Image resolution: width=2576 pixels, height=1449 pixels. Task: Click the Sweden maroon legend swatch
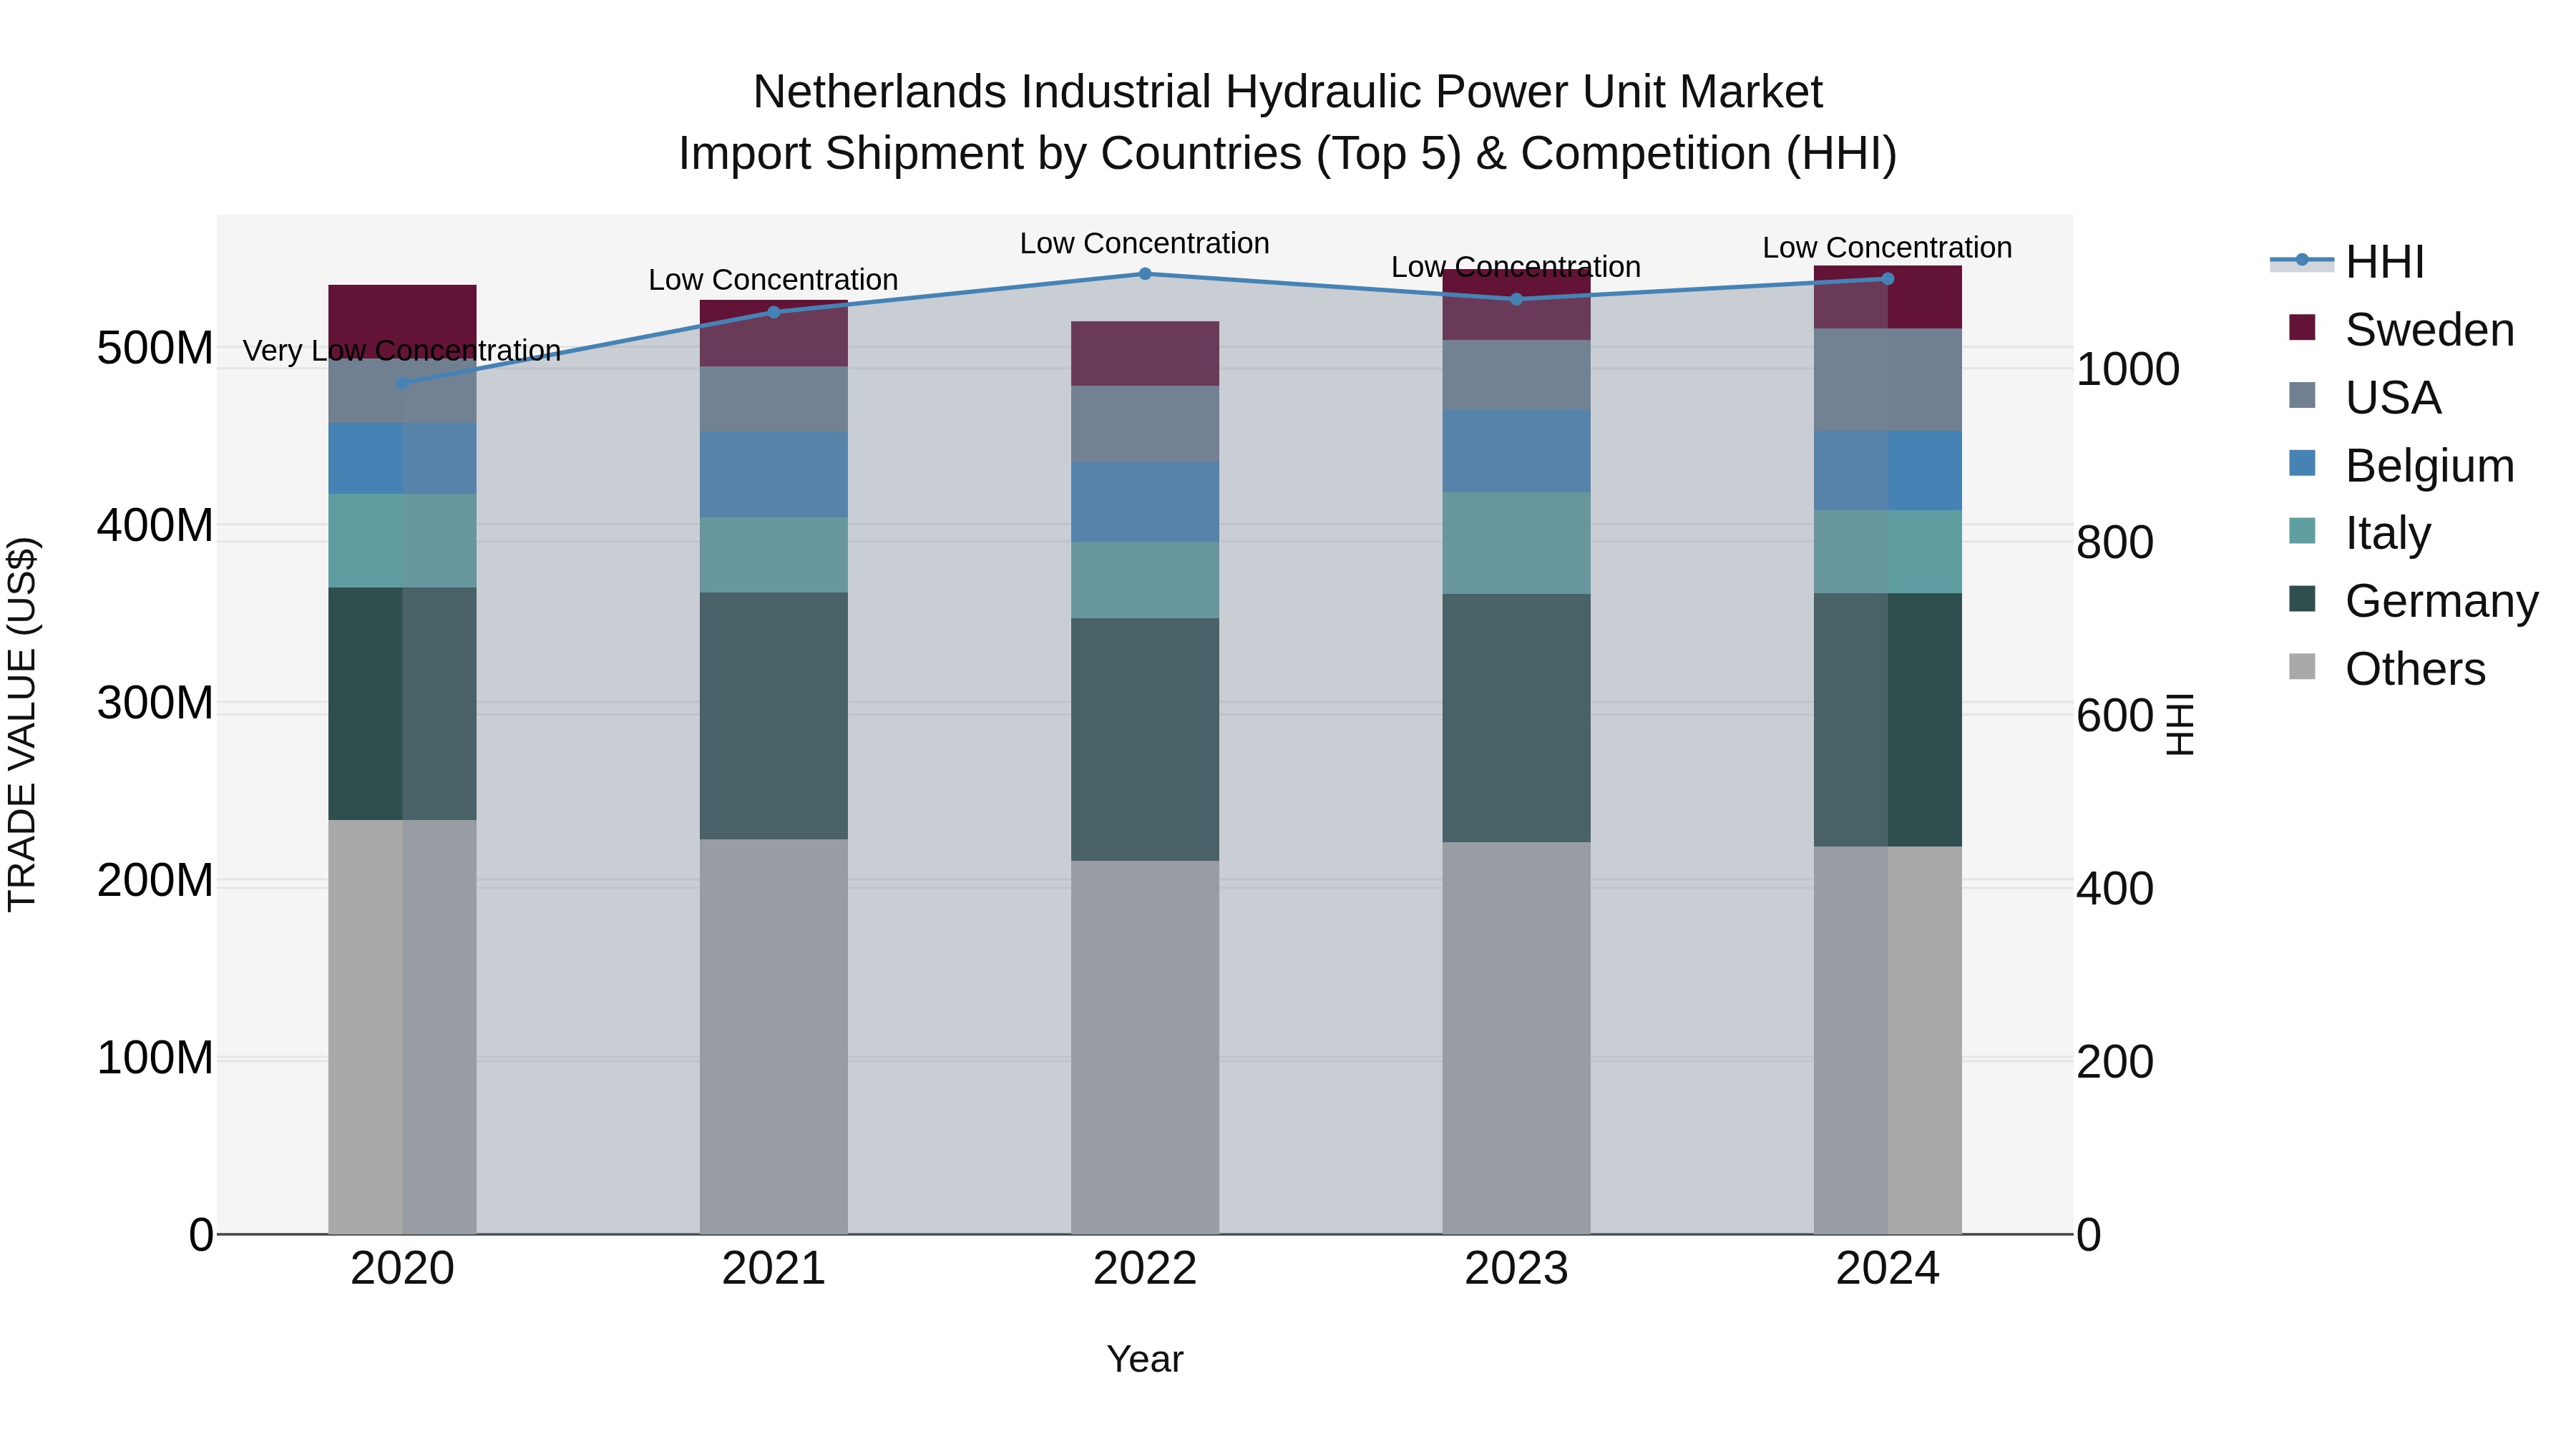click(x=2302, y=327)
